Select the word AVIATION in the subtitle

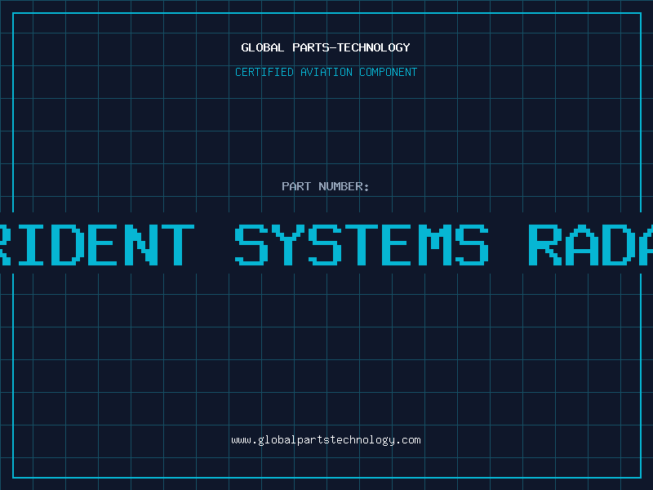(x=326, y=72)
